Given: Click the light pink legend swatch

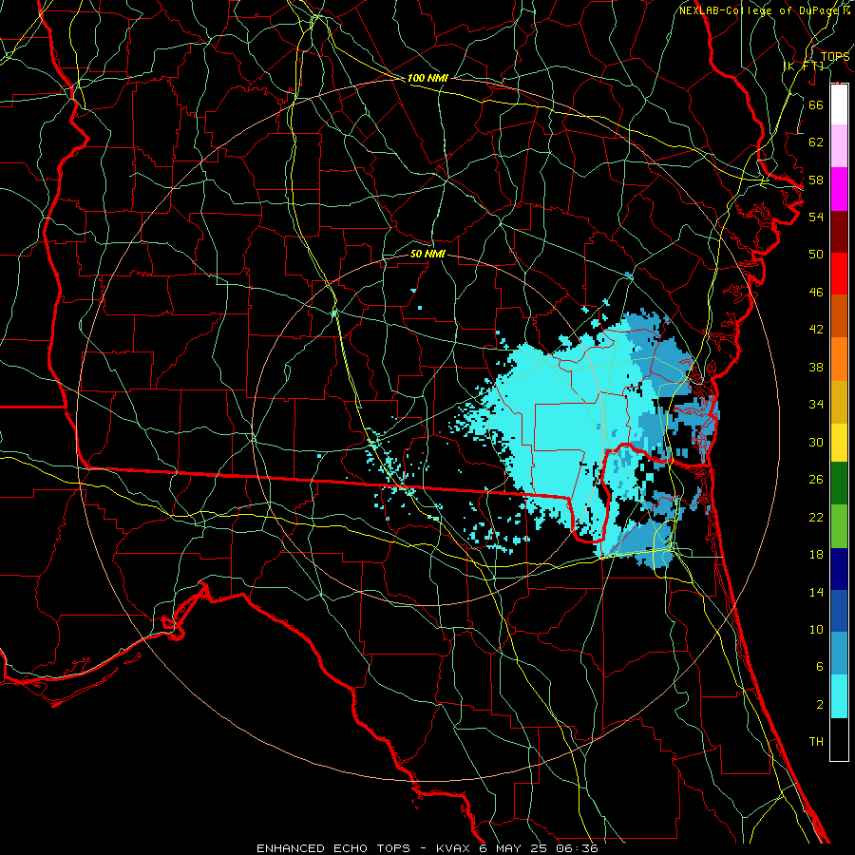Looking at the screenshot, I should point(839,145).
